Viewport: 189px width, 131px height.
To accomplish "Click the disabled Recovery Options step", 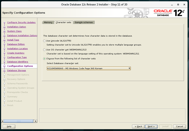I will pos(16,79).
